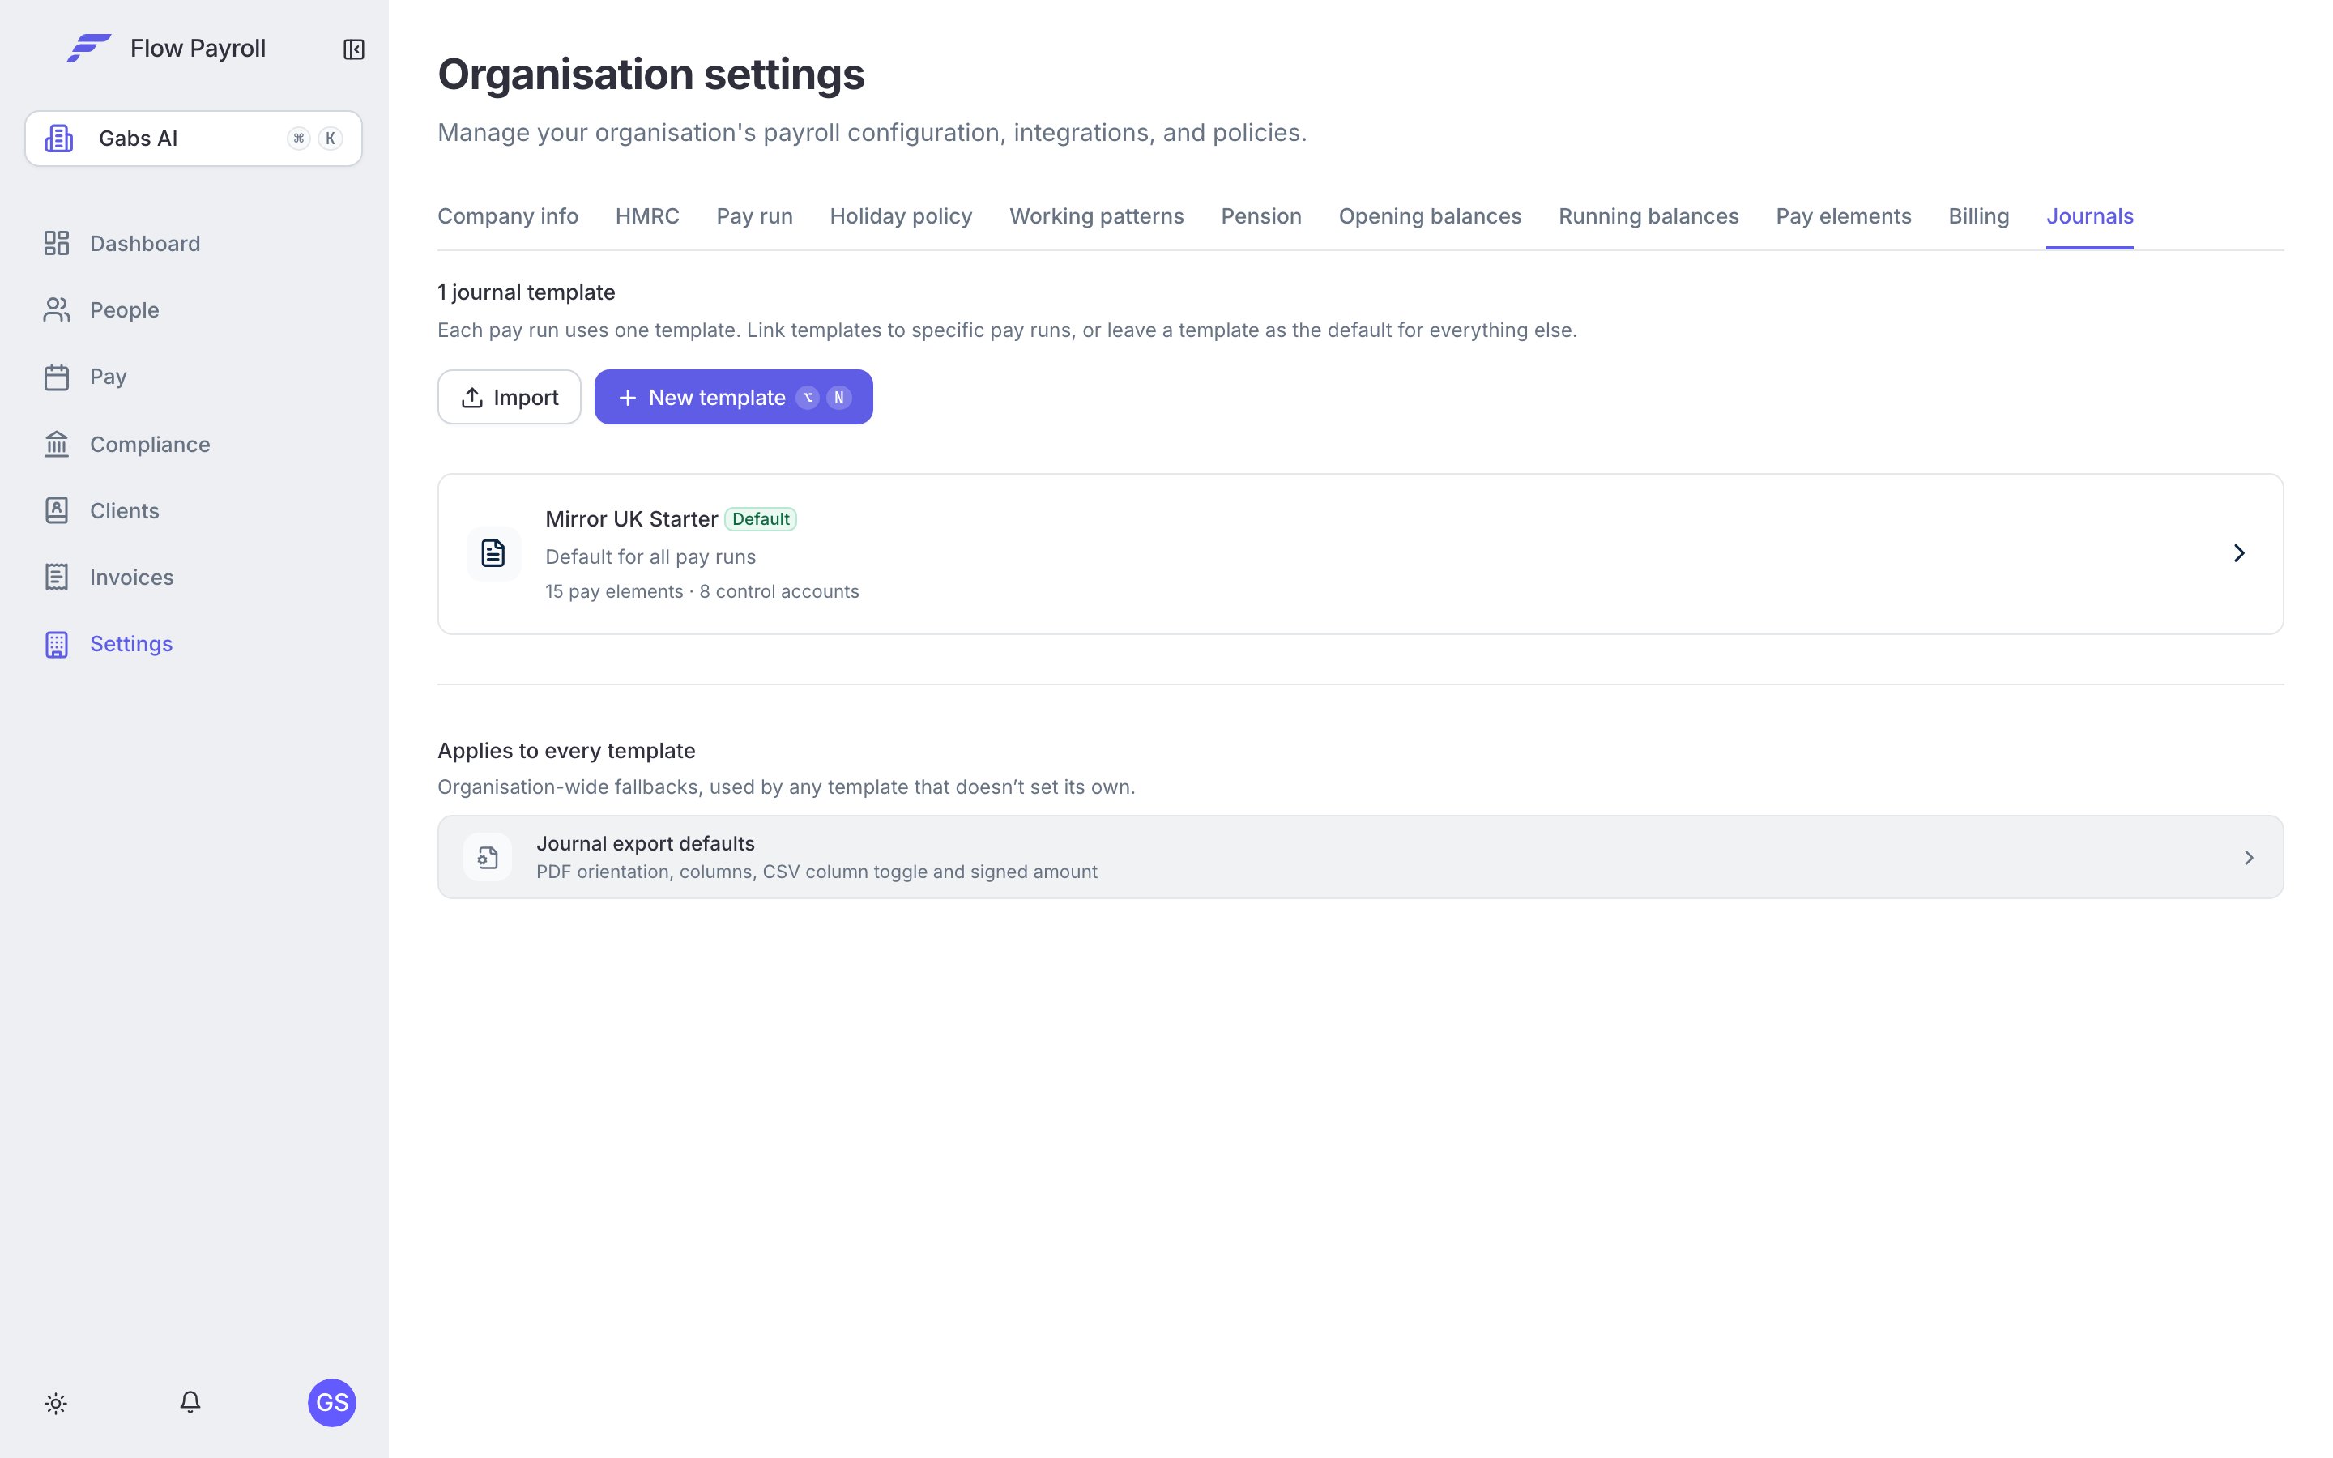Click the '1 journal template' heading
The height and width of the screenshot is (1458, 2333).
coord(527,292)
